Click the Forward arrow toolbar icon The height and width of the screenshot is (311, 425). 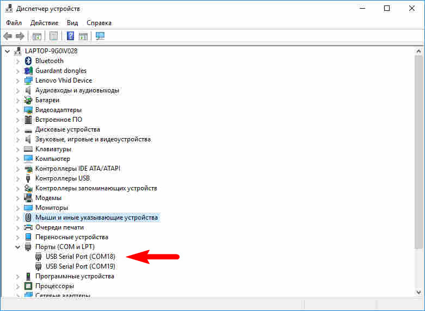point(20,36)
